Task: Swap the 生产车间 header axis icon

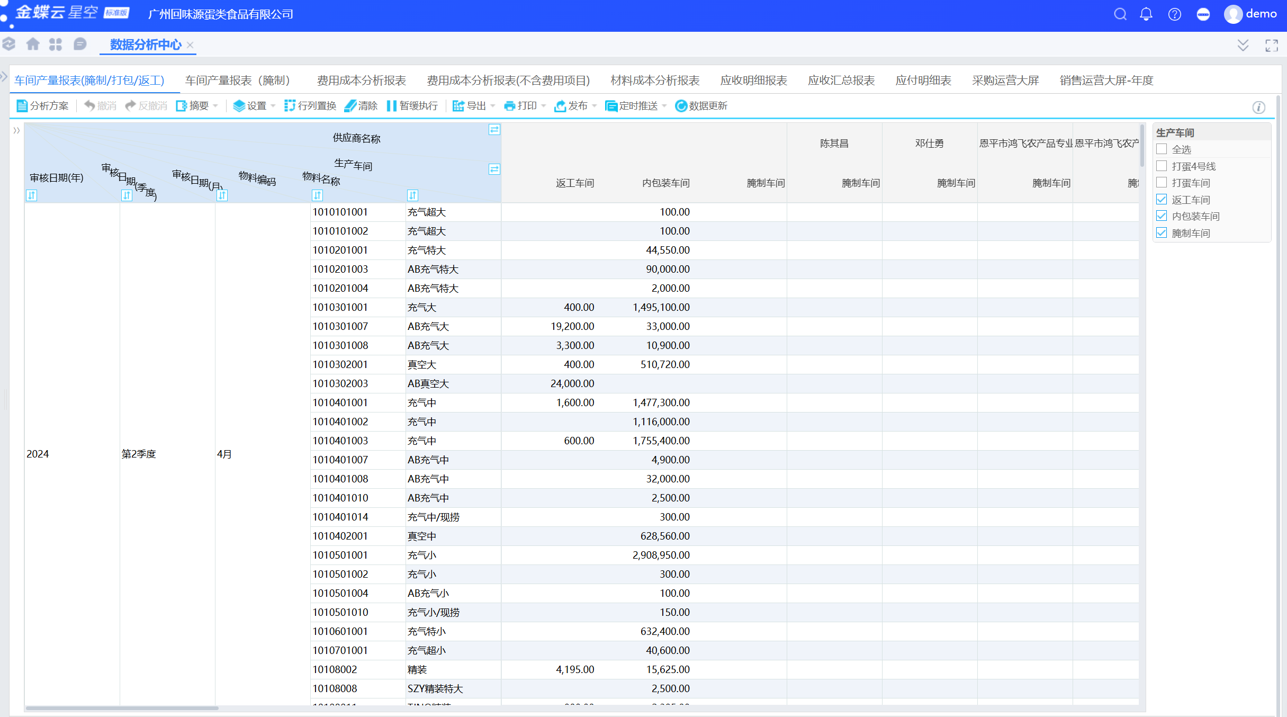Action: pos(494,169)
